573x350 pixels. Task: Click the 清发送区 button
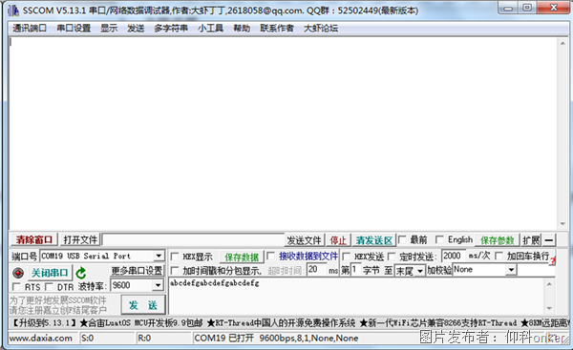(373, 240)
